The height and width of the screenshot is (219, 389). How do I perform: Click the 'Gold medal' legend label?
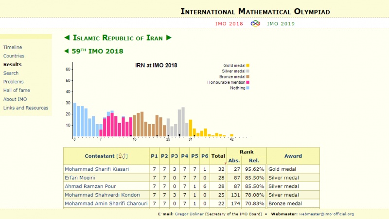(x=234, y=66)
